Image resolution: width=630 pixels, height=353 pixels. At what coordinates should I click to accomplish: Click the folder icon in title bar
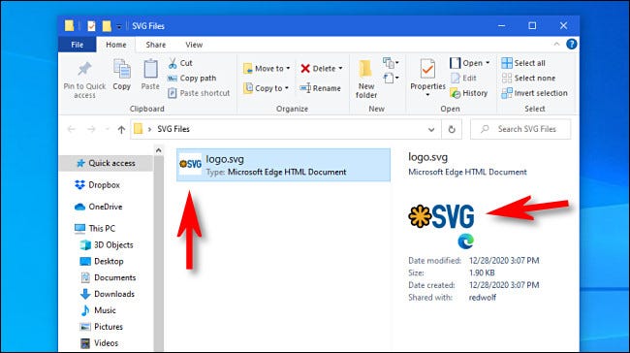tap(69, 26)
